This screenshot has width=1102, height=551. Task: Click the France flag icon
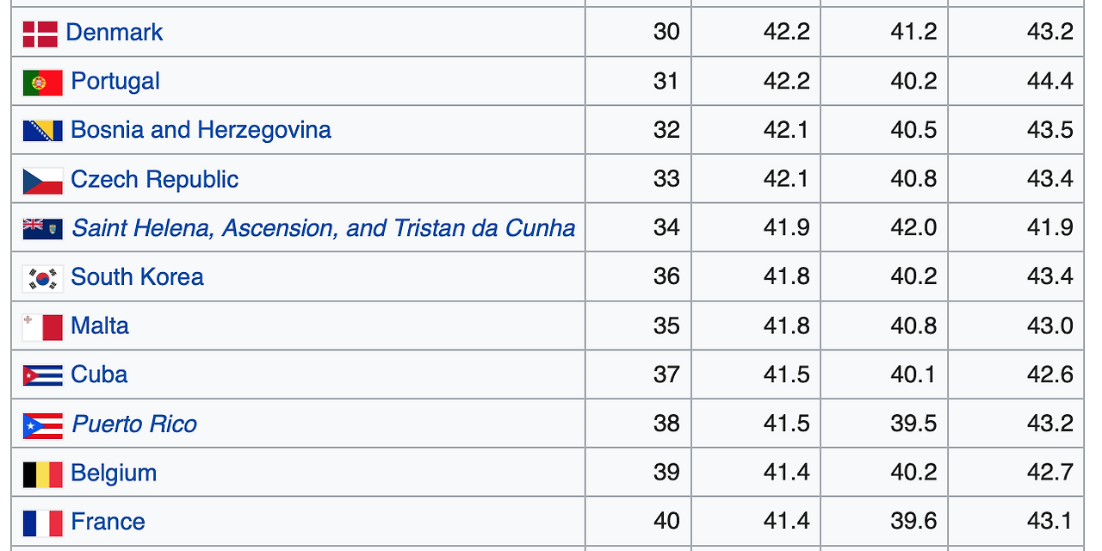tap(42, 523)
